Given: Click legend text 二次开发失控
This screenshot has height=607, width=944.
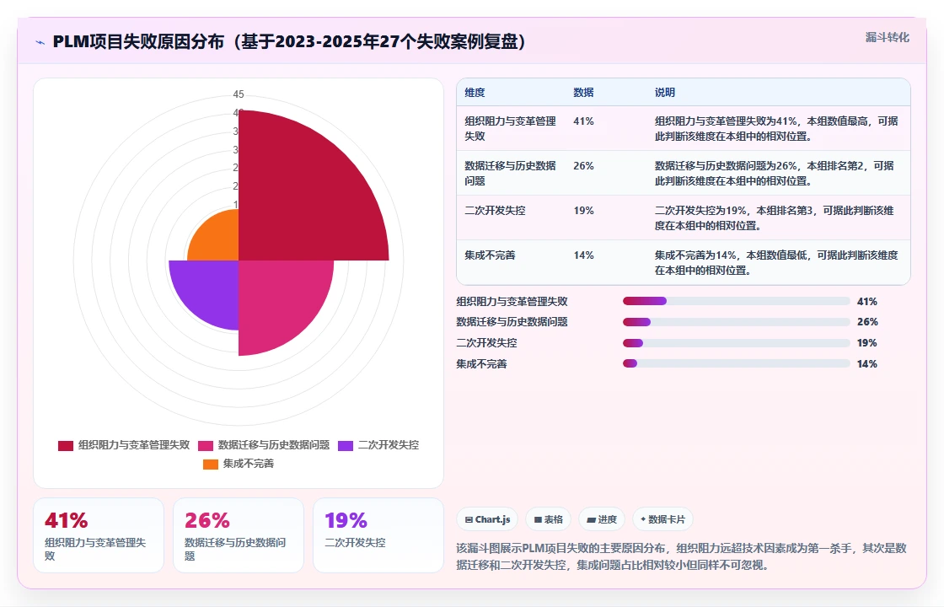Looking at the screenshot, I should [x=389, y=445].
